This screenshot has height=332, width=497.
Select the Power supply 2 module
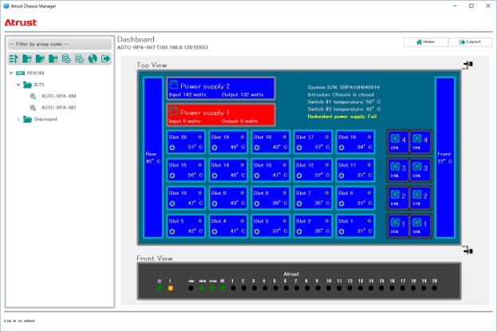[x=220, y=89]
